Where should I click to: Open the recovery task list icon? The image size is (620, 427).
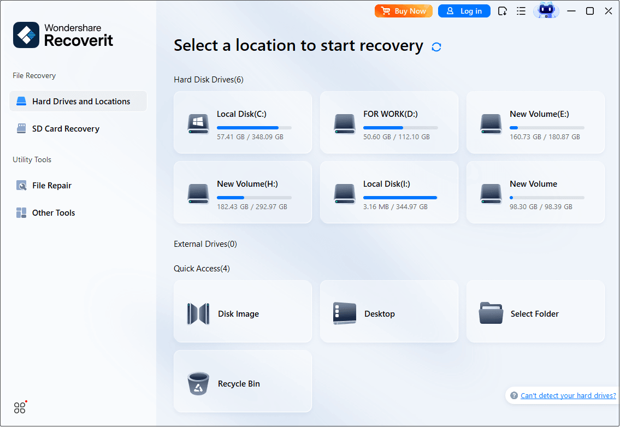tap(521, 10)
